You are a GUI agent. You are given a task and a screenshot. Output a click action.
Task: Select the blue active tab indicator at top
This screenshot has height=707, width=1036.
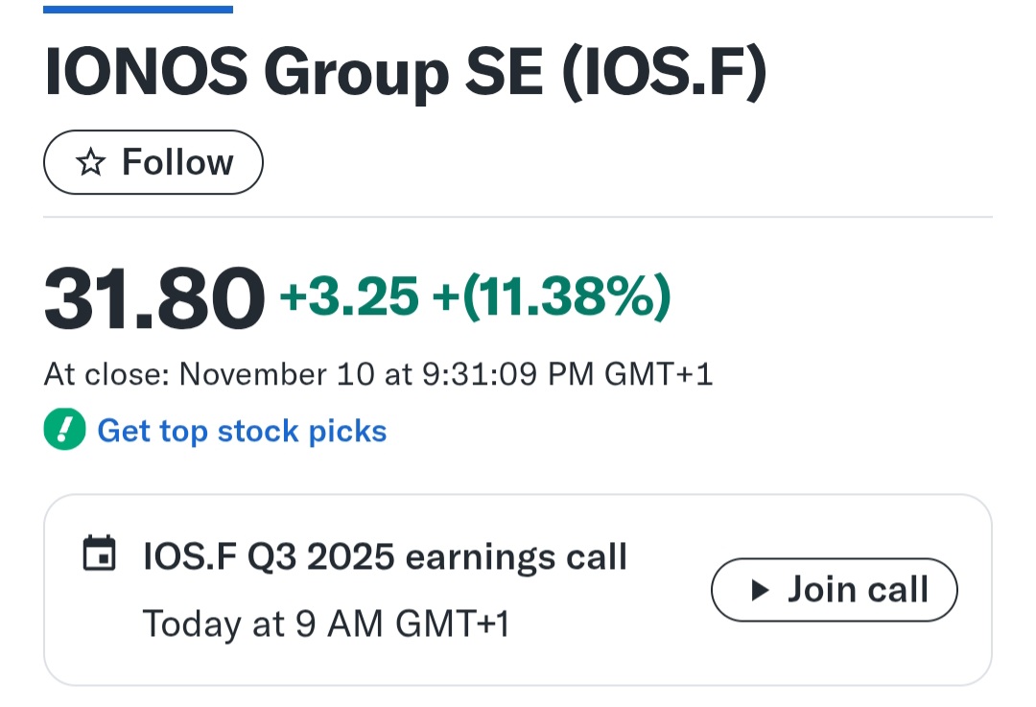(138, 10)
